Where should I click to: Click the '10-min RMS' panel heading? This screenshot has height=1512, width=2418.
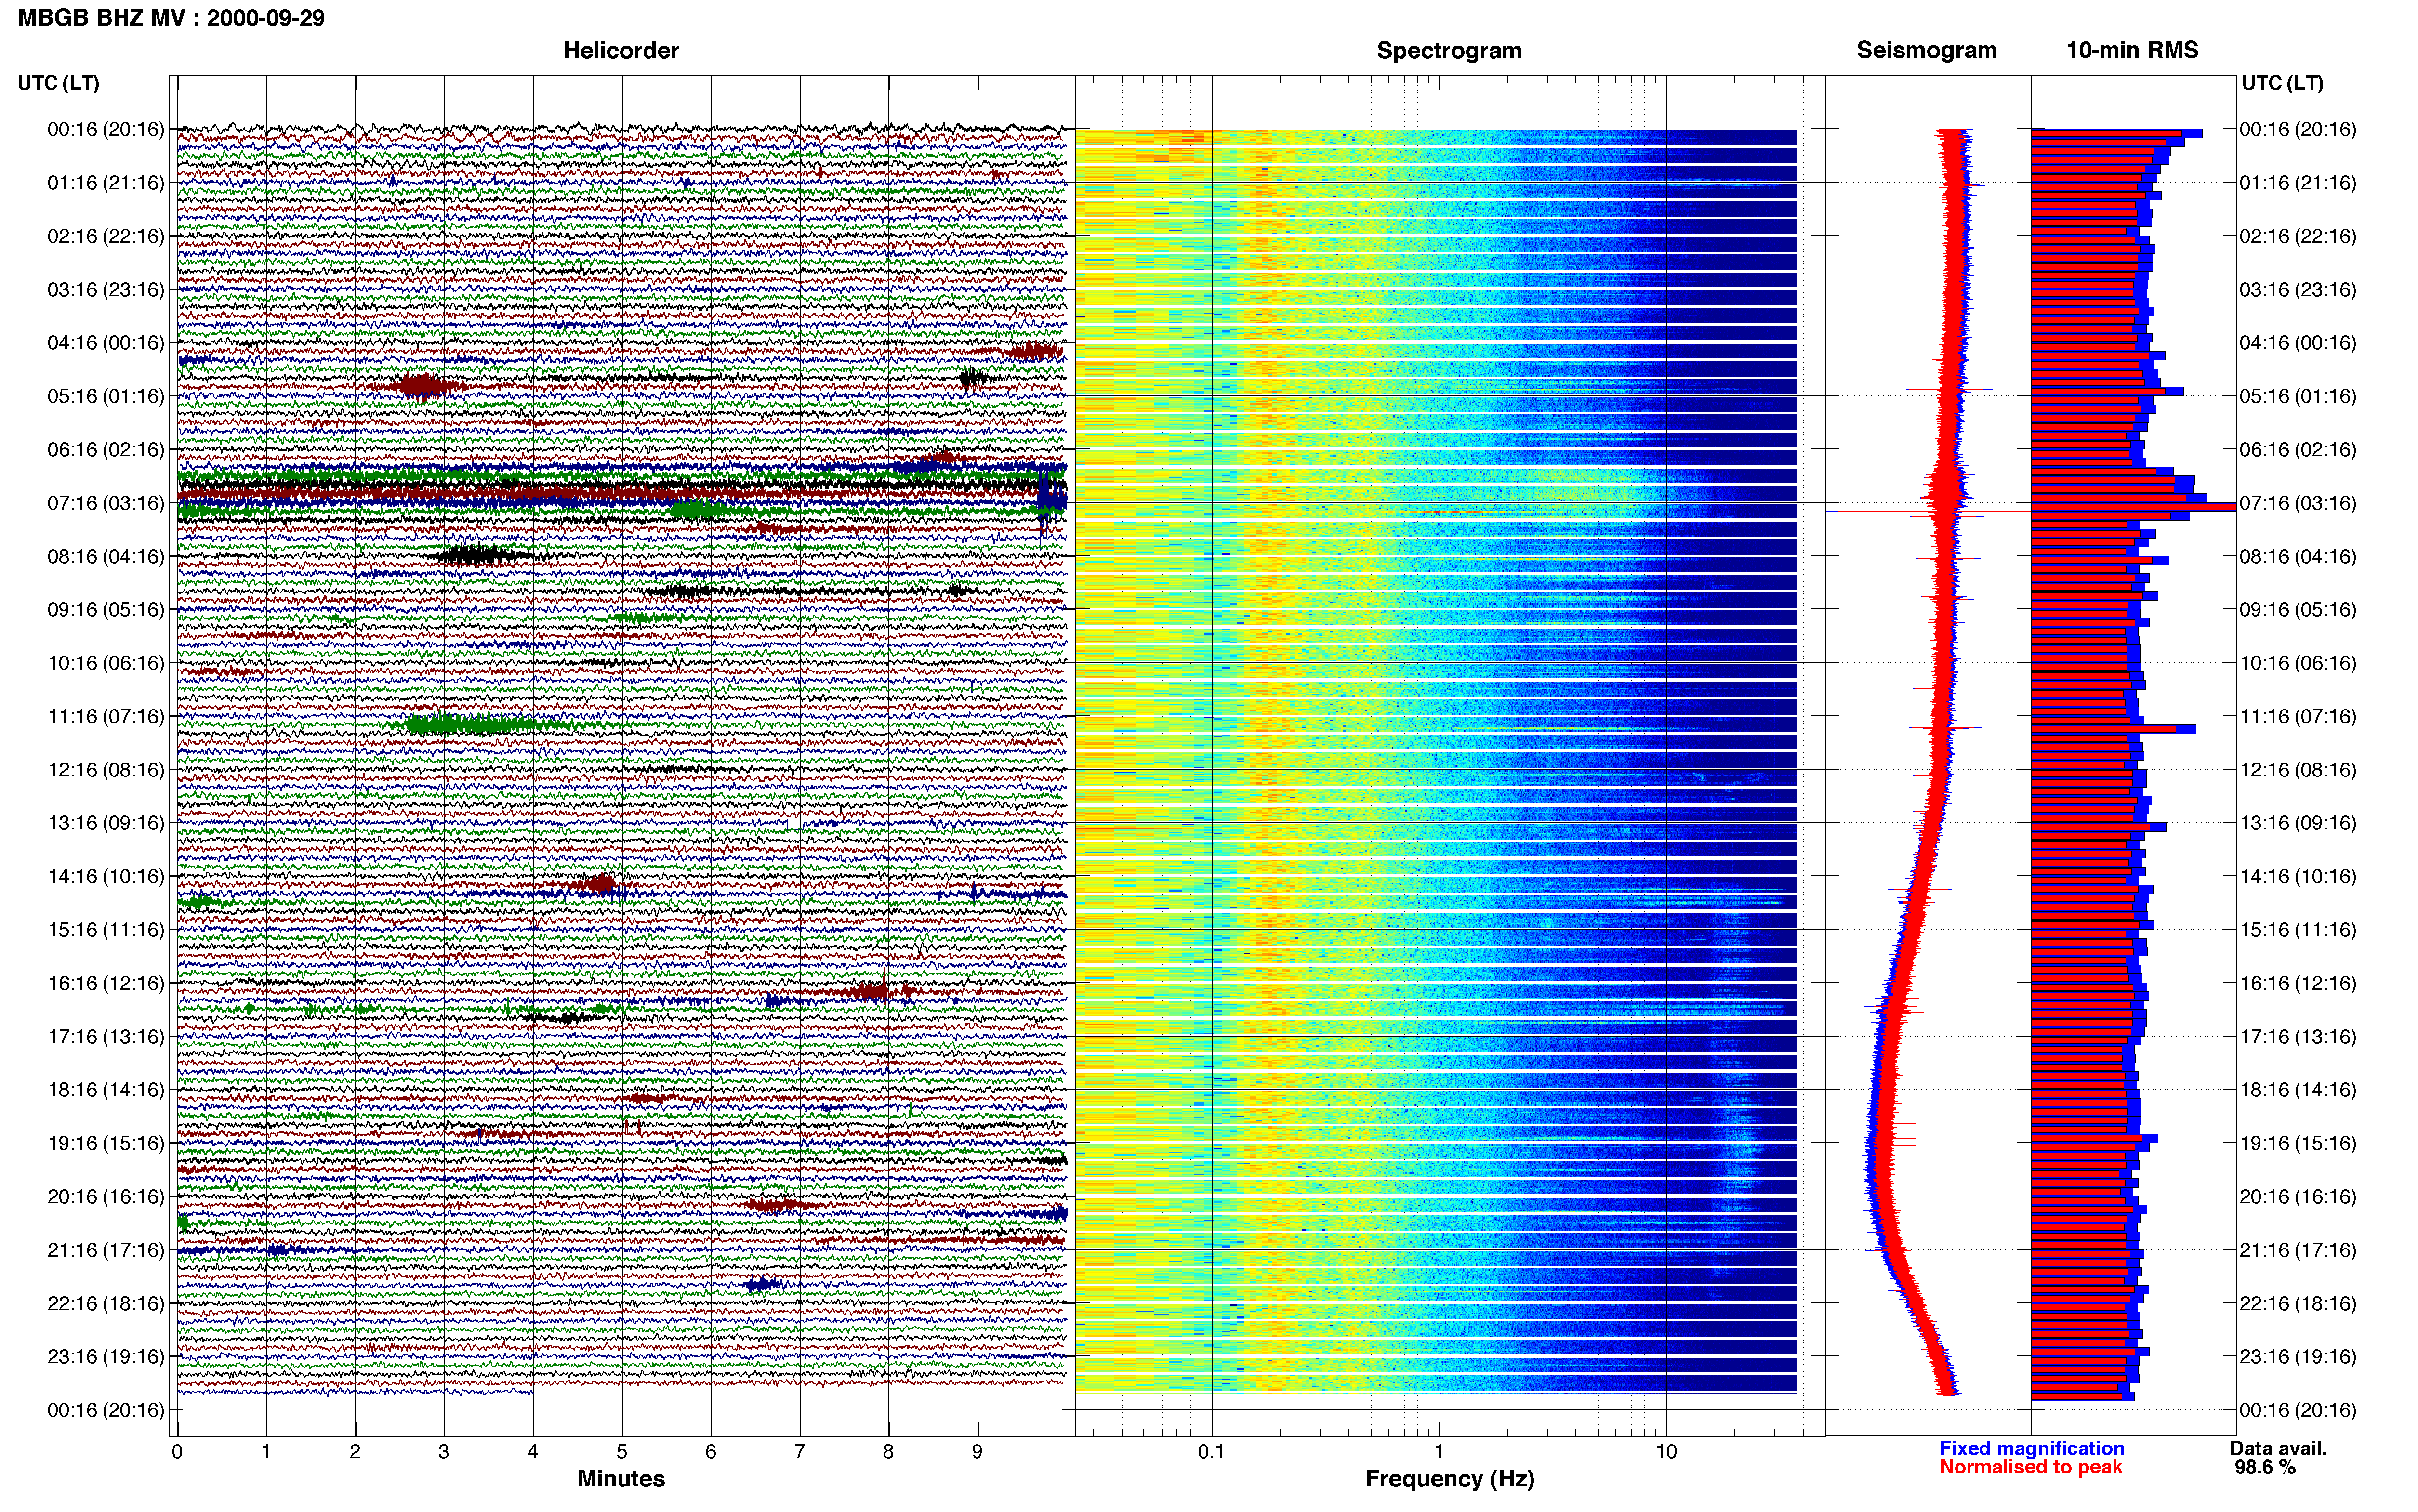(2132, 50)
